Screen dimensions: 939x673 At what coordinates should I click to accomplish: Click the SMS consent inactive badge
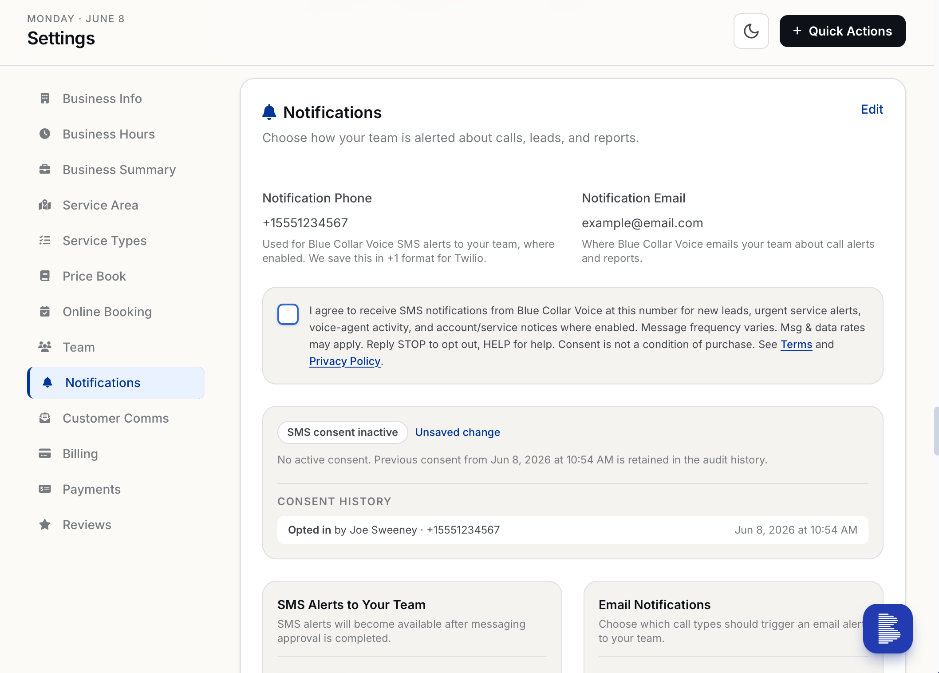coord(343,432)
